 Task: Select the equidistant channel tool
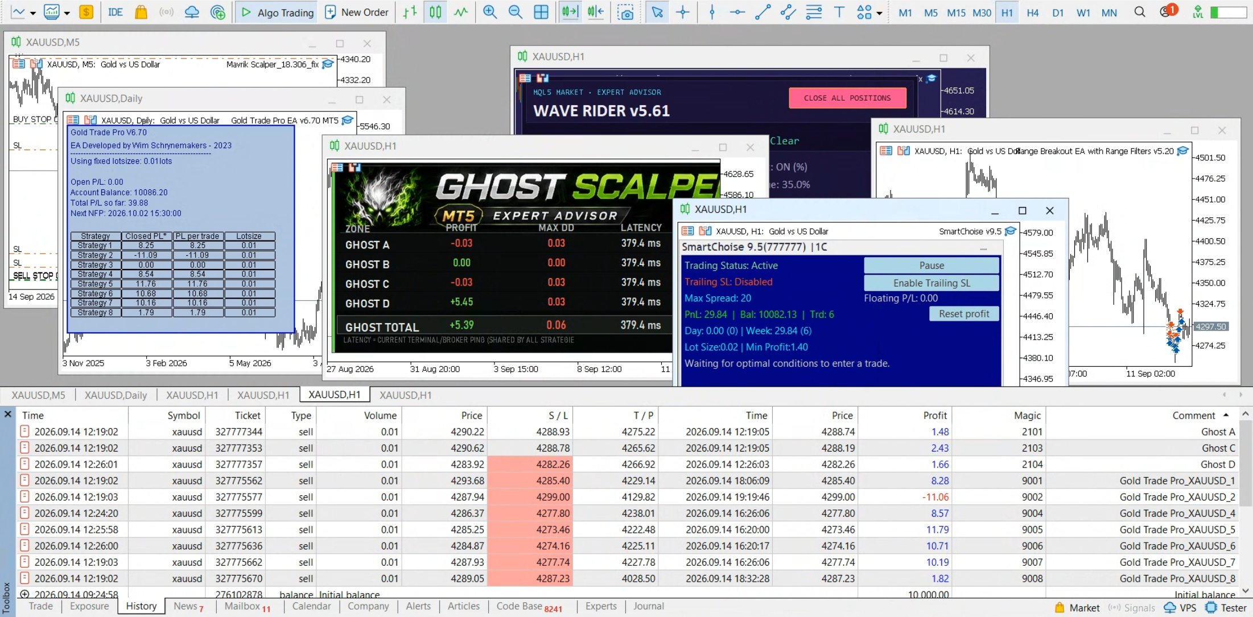[x=788, y=12]
